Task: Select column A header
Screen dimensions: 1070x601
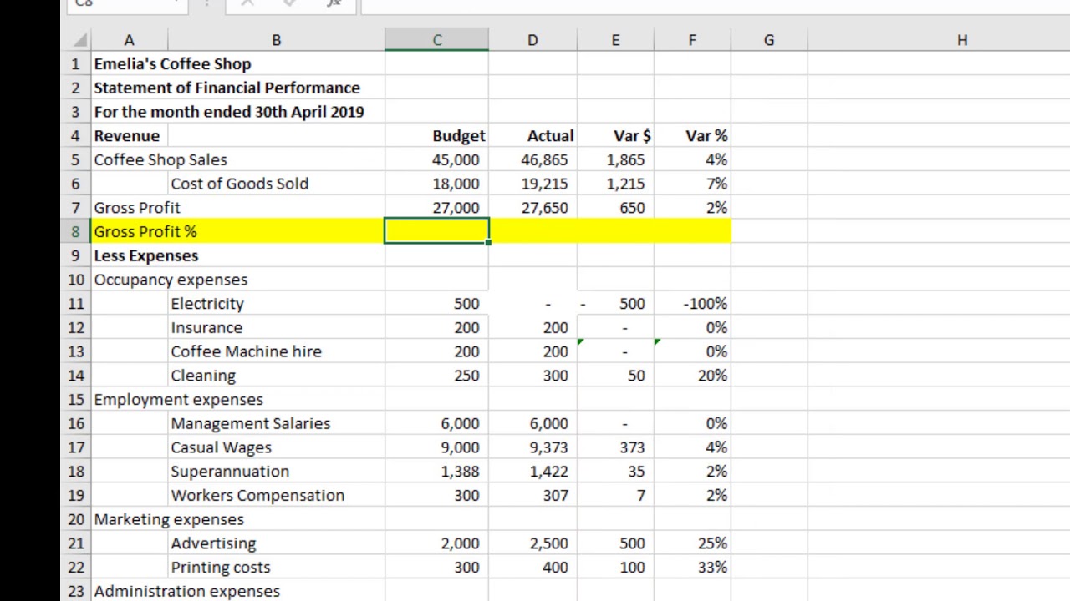Action: (x=129, y=40)
